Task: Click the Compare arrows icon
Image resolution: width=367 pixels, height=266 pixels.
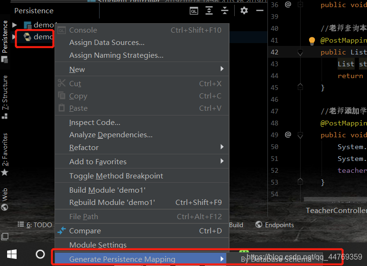Action: point(62,231)
